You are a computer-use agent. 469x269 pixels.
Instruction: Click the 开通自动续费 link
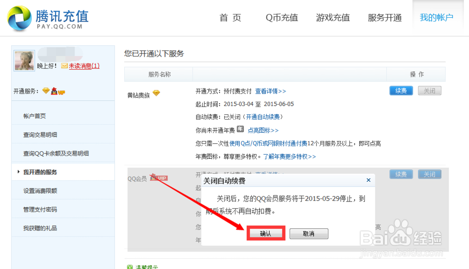263,117
